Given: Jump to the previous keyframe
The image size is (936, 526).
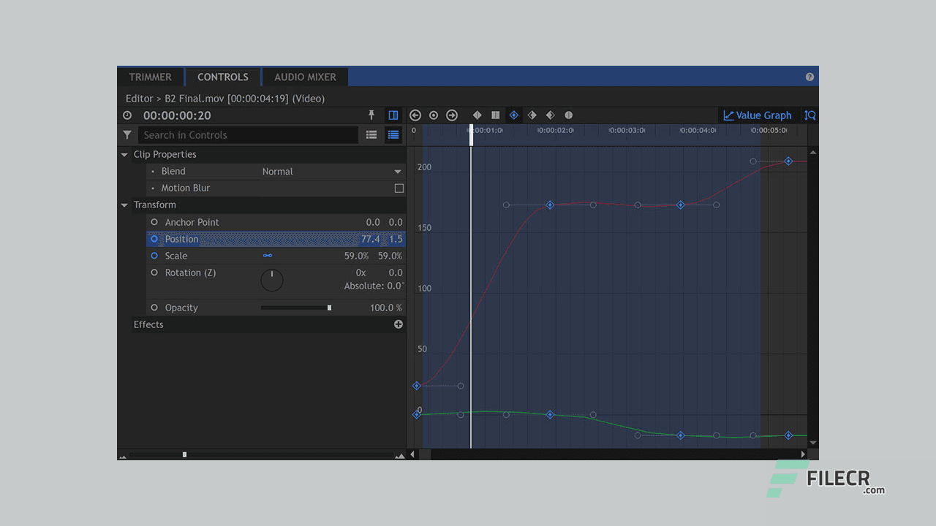Looking at the screenshot, I should coord(415,115).
